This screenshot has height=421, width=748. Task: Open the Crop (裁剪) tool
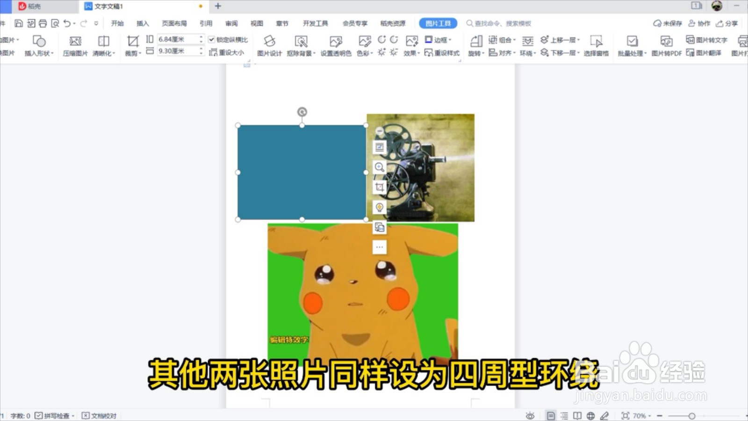pos(133,46)
